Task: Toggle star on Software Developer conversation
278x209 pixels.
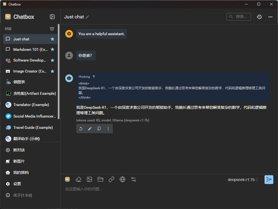Action: click(x=53, y=60)
